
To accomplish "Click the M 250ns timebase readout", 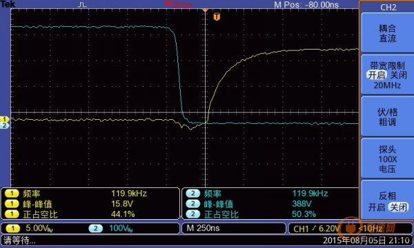I will coord(203,228).
